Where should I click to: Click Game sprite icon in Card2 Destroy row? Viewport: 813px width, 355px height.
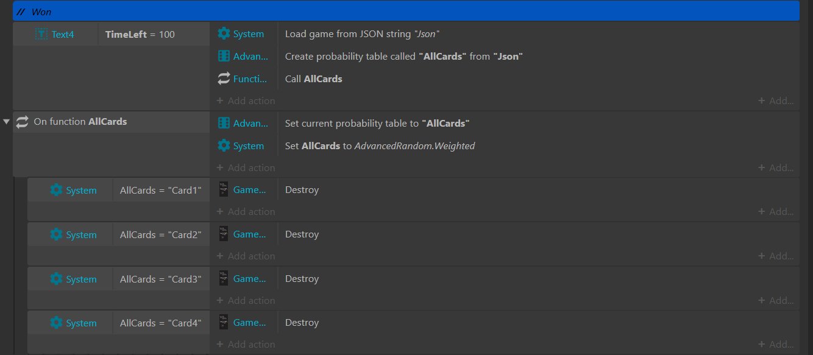click(x=224, y=234)
